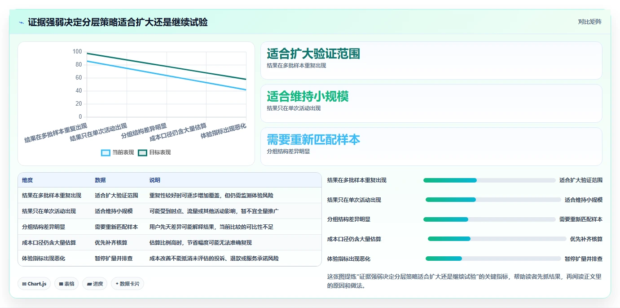Open the 适合维持小规模 card
The width and height of the screenshot is (620, 308).
point(431,103)
